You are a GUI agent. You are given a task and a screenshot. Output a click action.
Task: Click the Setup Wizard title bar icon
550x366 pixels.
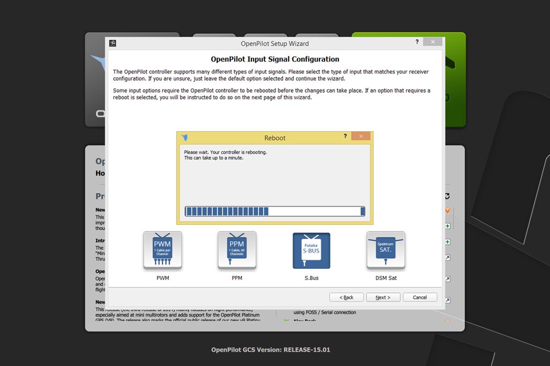point(113,43)
